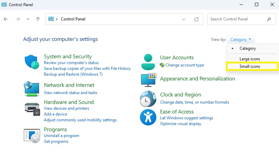Open the User Accounts heading
The width and height of the screenshot is (279, 152).
coord(177,58)
